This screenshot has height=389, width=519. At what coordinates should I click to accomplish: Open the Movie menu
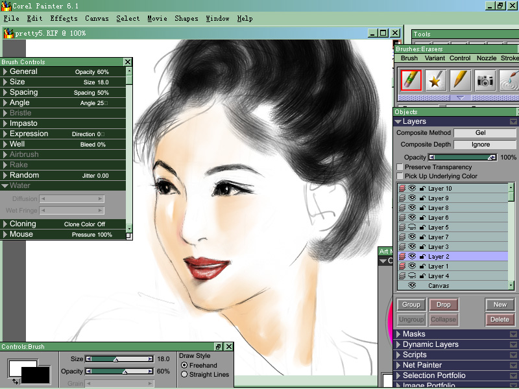pyautogui.click(x=157, y=19)
